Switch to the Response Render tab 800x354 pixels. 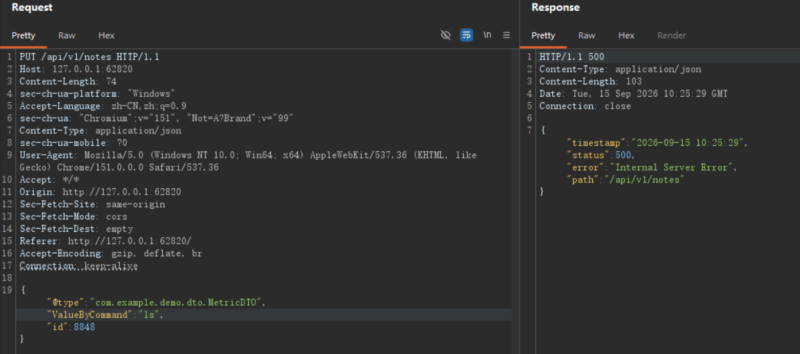coord(672,35)
